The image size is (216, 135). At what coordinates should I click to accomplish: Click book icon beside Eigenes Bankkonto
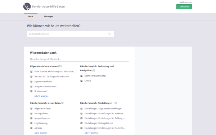coord(31,82)
